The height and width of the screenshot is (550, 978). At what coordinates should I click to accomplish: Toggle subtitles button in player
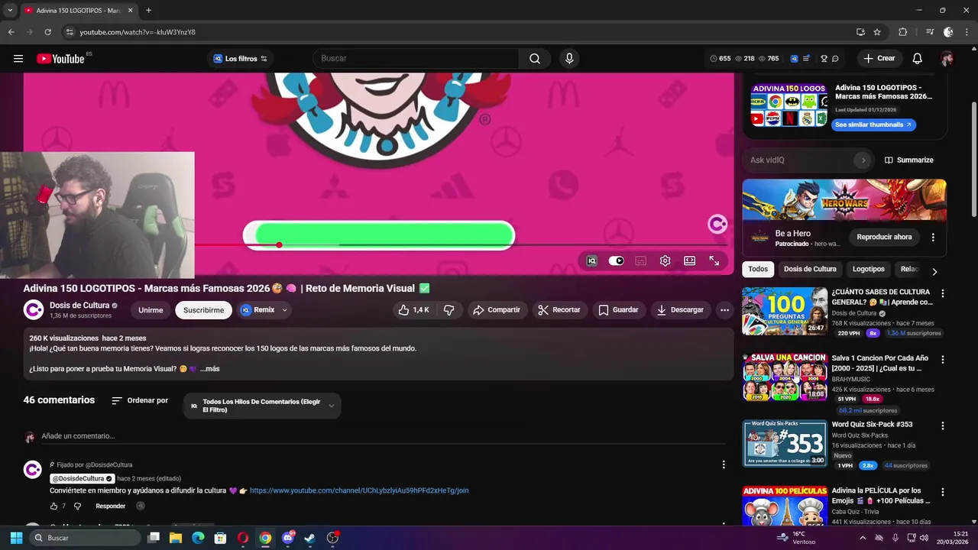pyautogui.click(x=641, y=260)
